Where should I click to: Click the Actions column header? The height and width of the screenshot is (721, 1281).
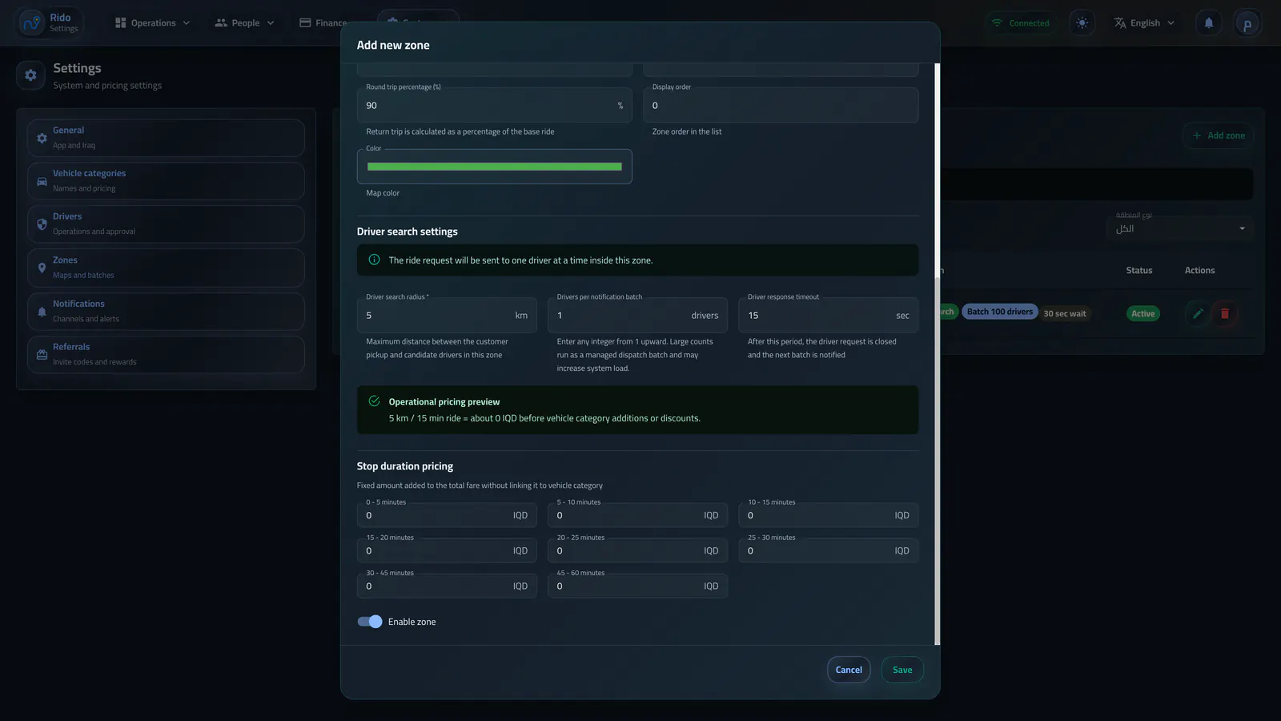1199,270
